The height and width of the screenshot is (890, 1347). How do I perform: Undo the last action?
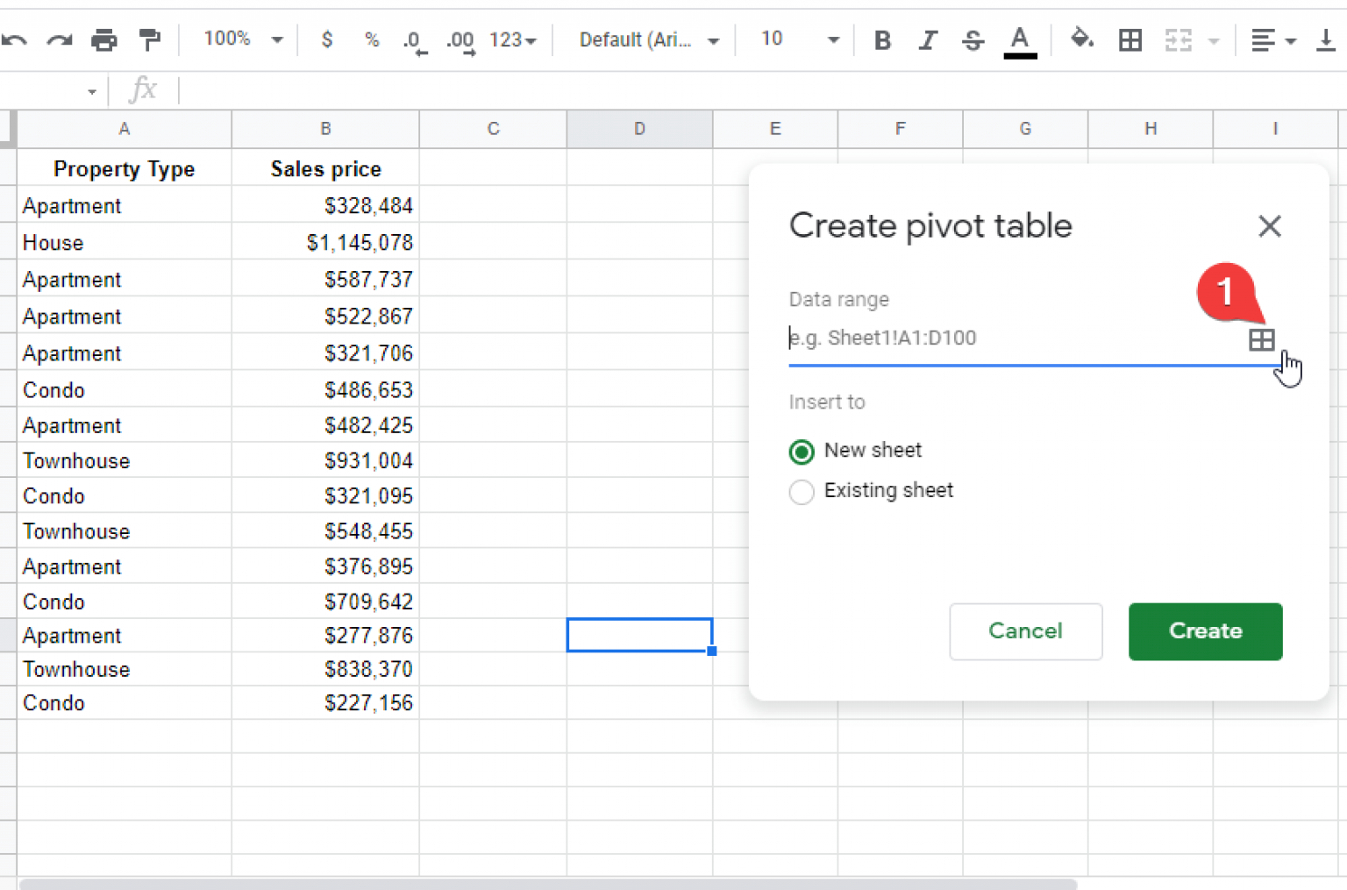(13, 39)
